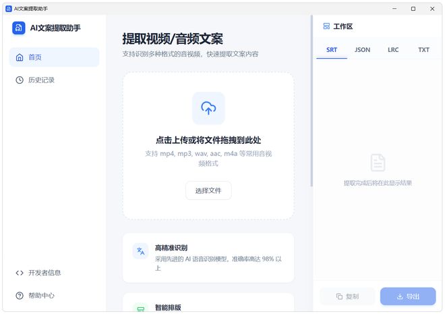Open 帮助中心 in the sidebar

[x=54, y=296]
